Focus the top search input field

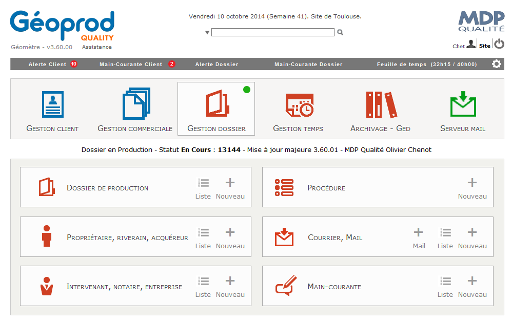tap(272, 32)
